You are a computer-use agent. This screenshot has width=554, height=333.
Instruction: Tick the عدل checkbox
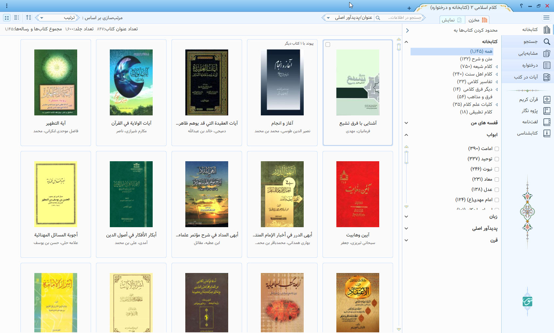click(x=497, y=190)
